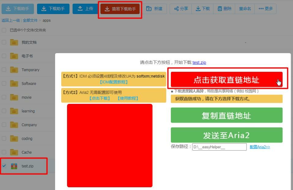Open the 我的文档 folder icon
This screenshot has height=190, width=293.
pos(14,42)
